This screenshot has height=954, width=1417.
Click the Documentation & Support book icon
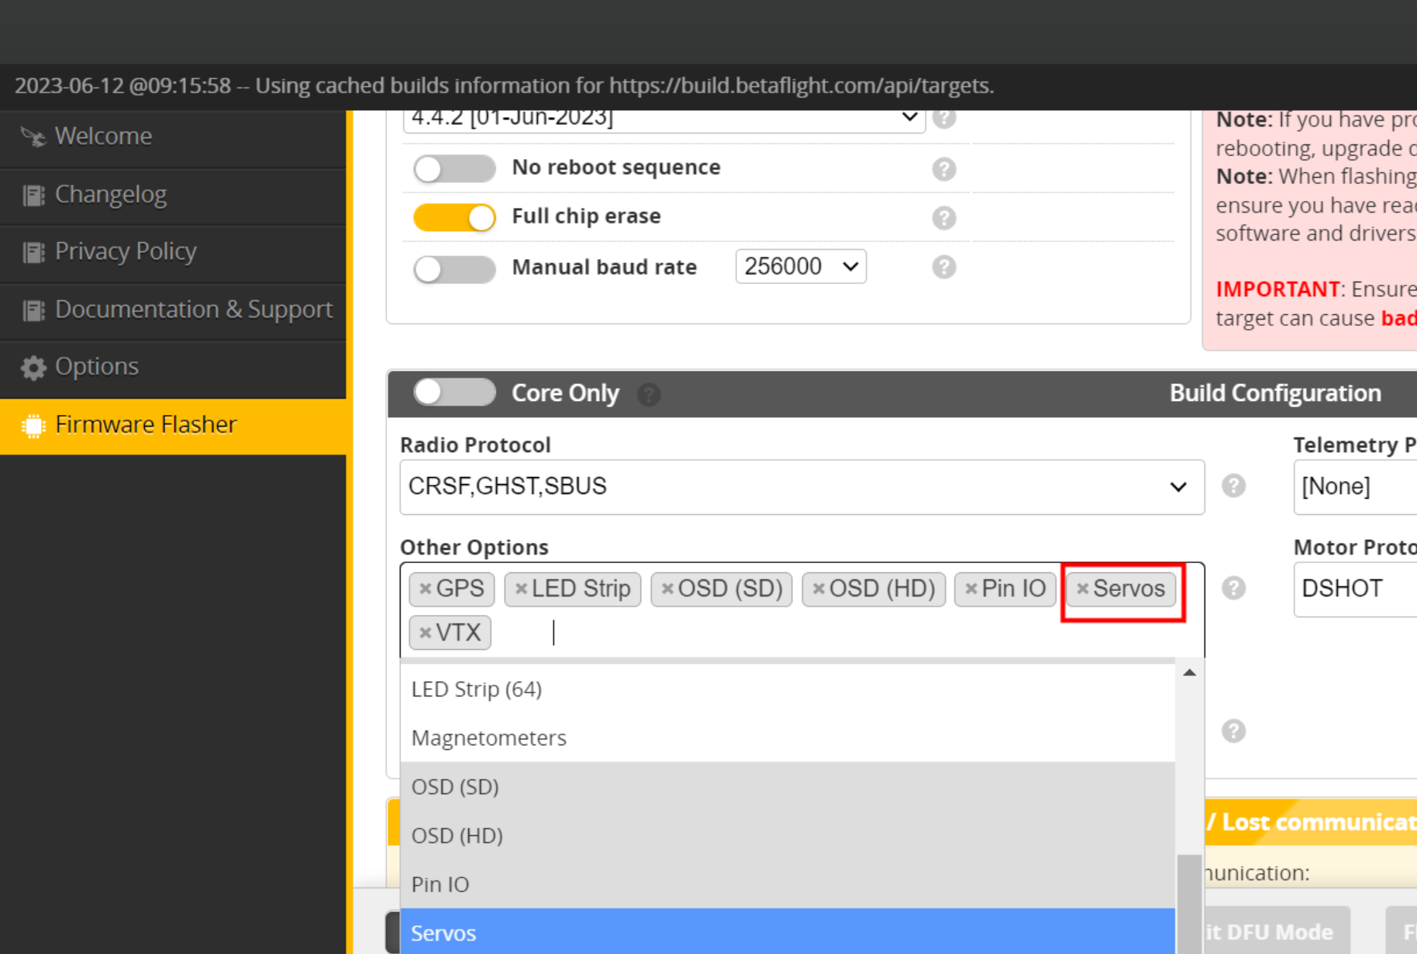(33, 310)
